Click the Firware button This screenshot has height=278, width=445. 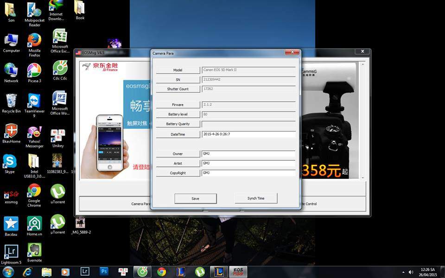(x=178, y=105)
